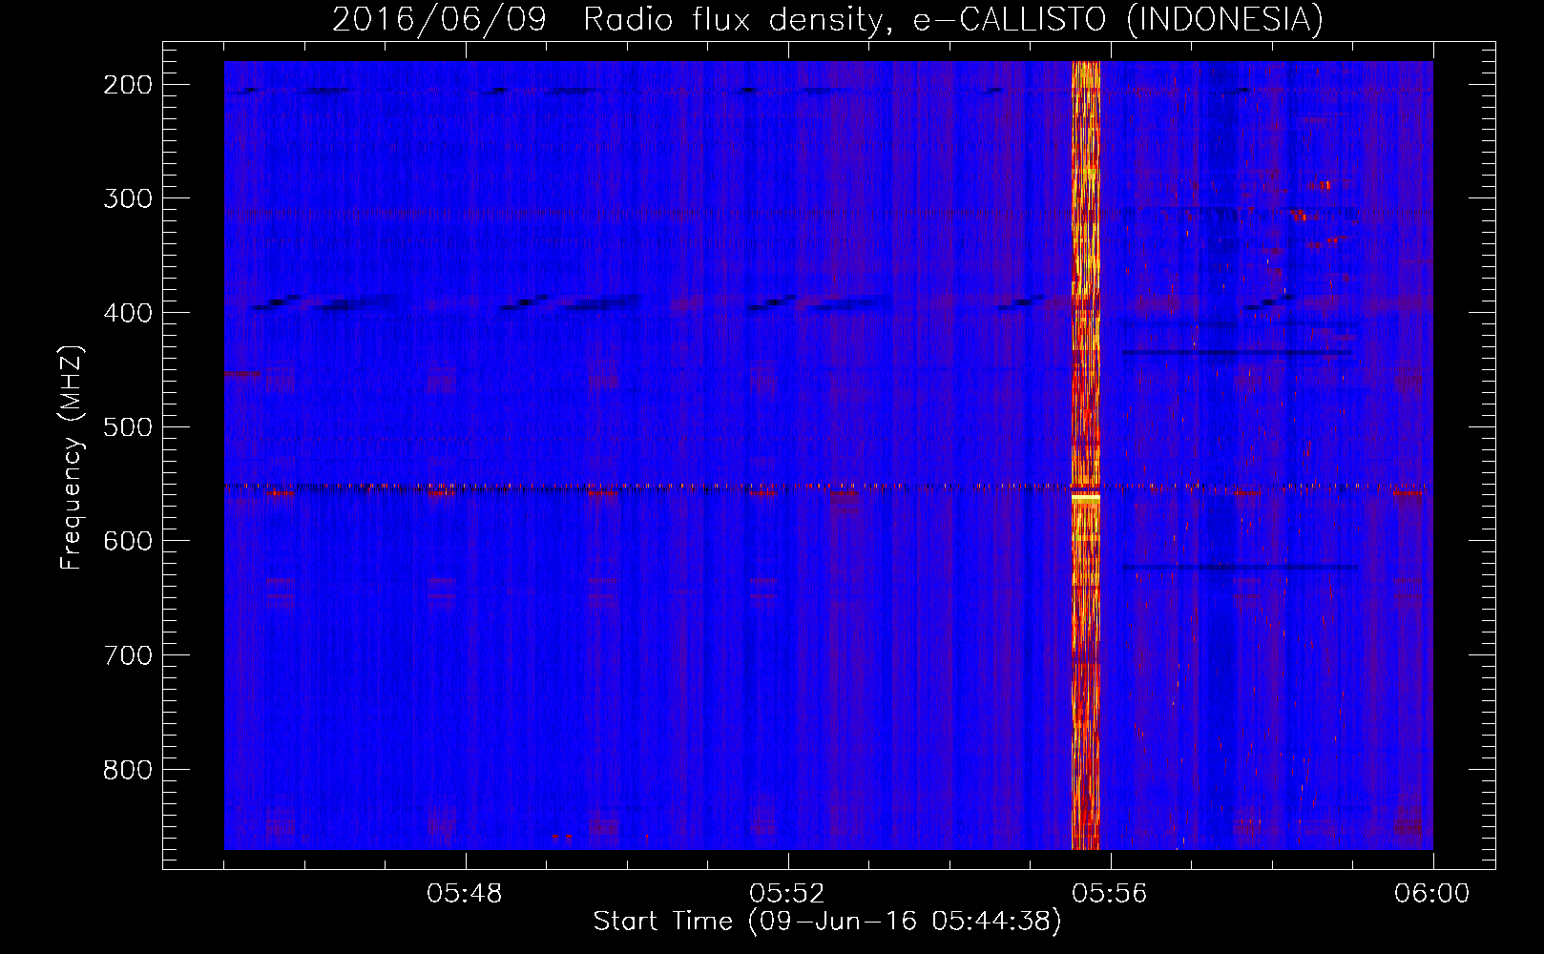
Task: Select the 200 frequency tick label
Action: pyautogui.click(x=128, y=85)
